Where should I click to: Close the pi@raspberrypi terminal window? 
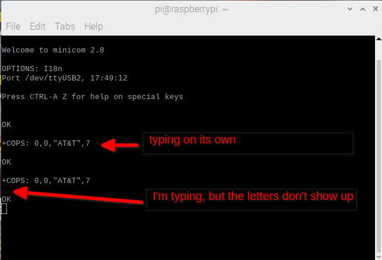click(x=376, y=9)
